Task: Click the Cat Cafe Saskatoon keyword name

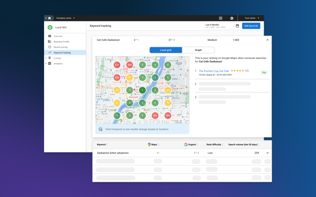Action: [108, 40]
